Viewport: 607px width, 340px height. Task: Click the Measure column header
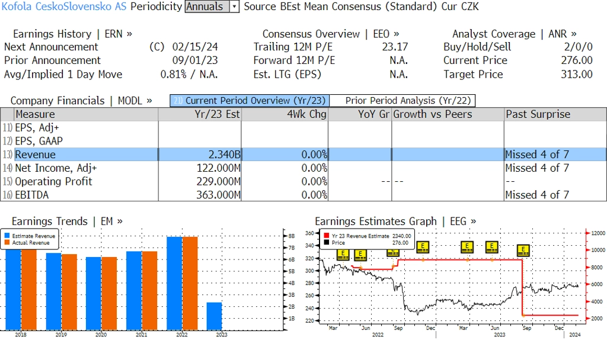86,114
